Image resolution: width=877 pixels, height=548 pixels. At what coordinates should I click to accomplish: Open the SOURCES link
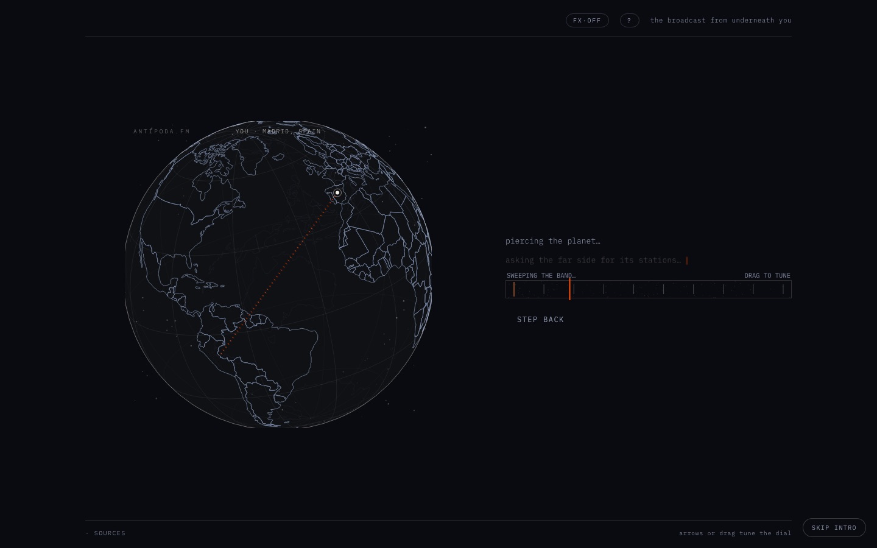coord(110,533)
